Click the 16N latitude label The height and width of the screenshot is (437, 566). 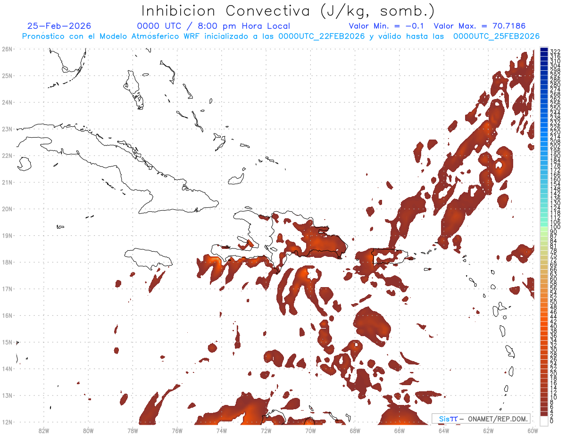(7, 315)
